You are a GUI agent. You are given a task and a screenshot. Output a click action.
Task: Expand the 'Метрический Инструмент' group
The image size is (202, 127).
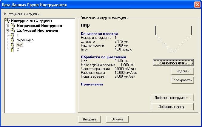click(7, 26)
